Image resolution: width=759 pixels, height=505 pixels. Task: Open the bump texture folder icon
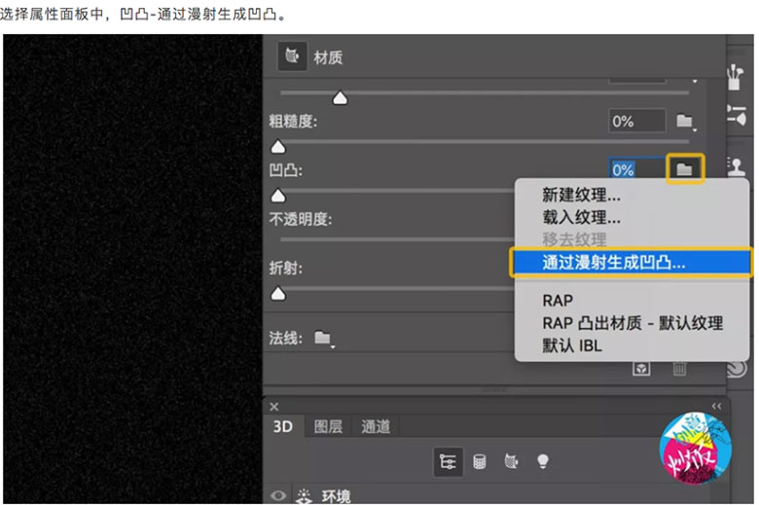684,169
